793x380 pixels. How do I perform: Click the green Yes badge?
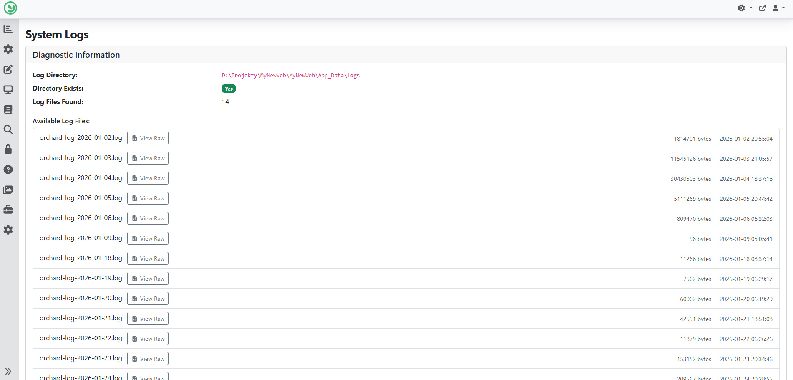(229, 89)
